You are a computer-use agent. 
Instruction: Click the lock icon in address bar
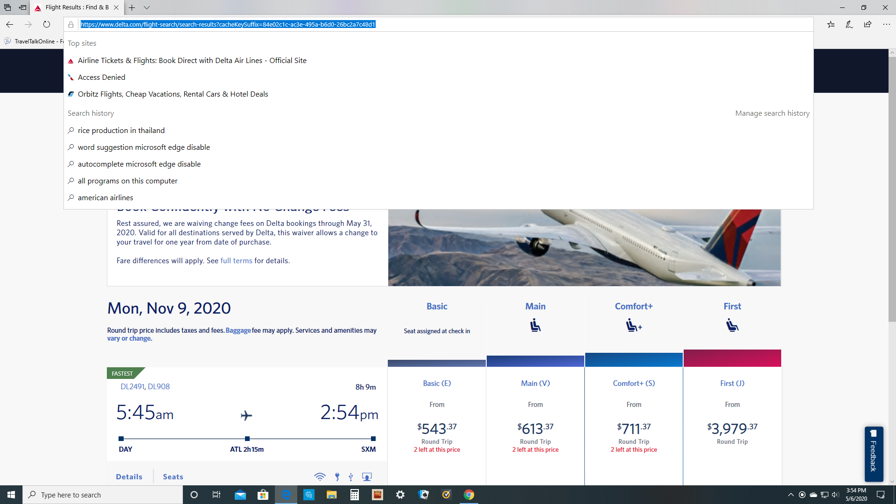(71, 25)
